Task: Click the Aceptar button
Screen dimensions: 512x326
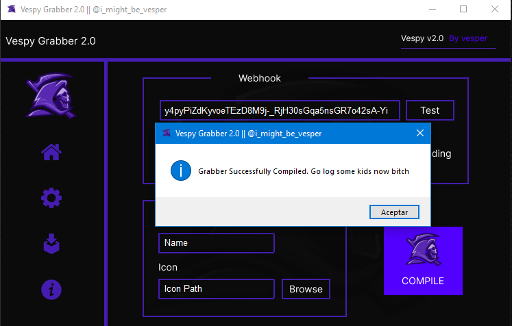Action: click(394, 212)
